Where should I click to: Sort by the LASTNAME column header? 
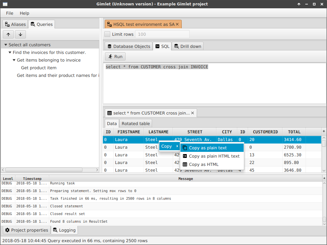click(x=158, y=132)
